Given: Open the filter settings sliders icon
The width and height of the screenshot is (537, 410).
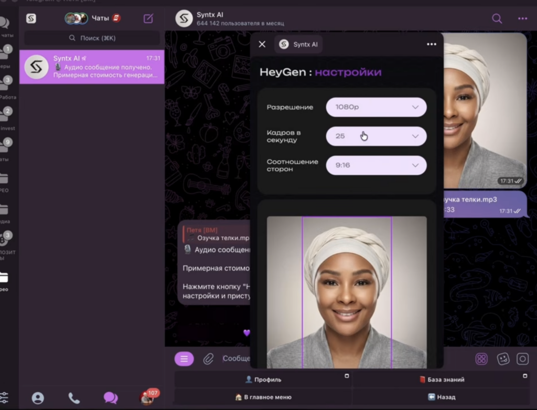Looking at the screenshot, I should click(4, 397).
